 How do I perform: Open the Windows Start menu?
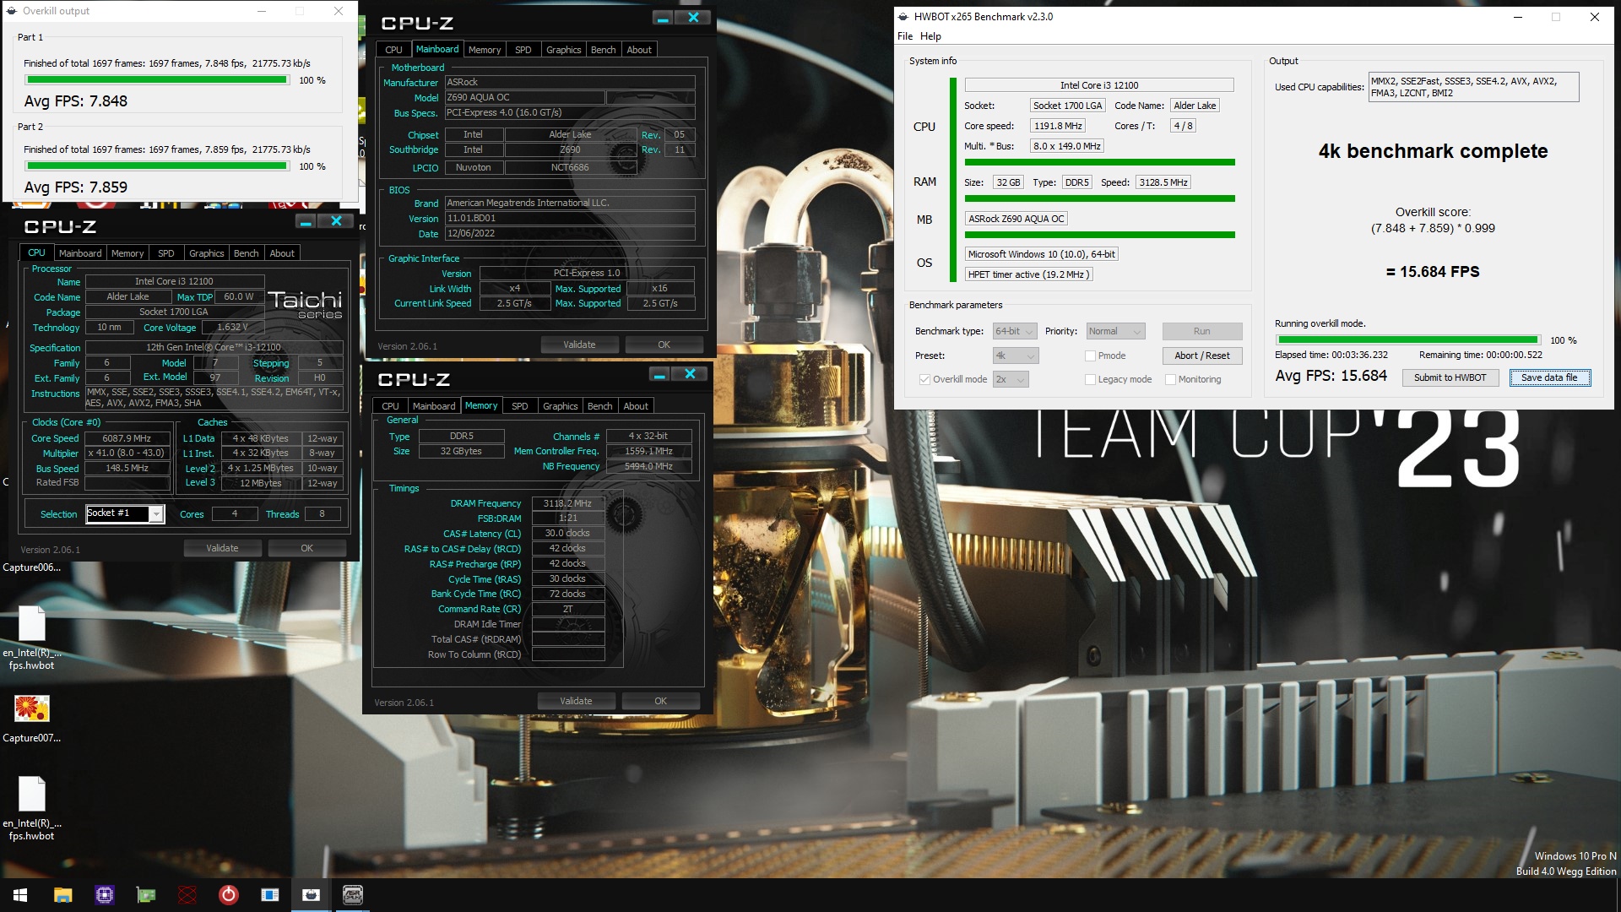(x=20, y=895)
